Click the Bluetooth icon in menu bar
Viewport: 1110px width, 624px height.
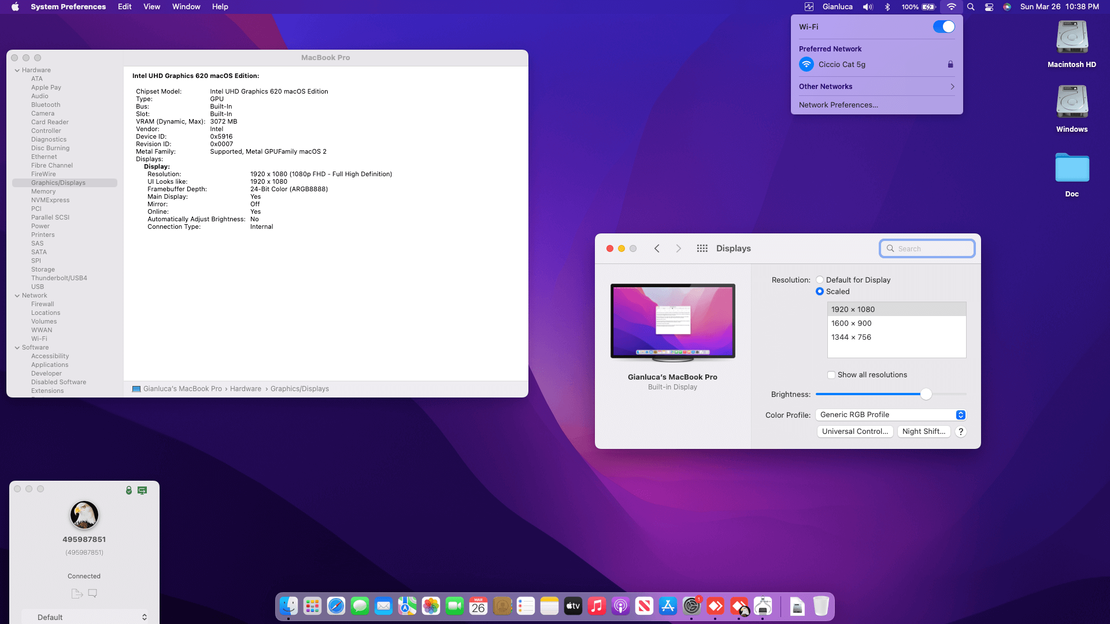pyautogui.click(x=887, y=7)
